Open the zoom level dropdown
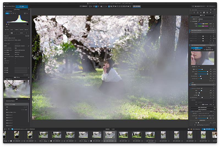The image size is (220, 147). coord(103,6)
